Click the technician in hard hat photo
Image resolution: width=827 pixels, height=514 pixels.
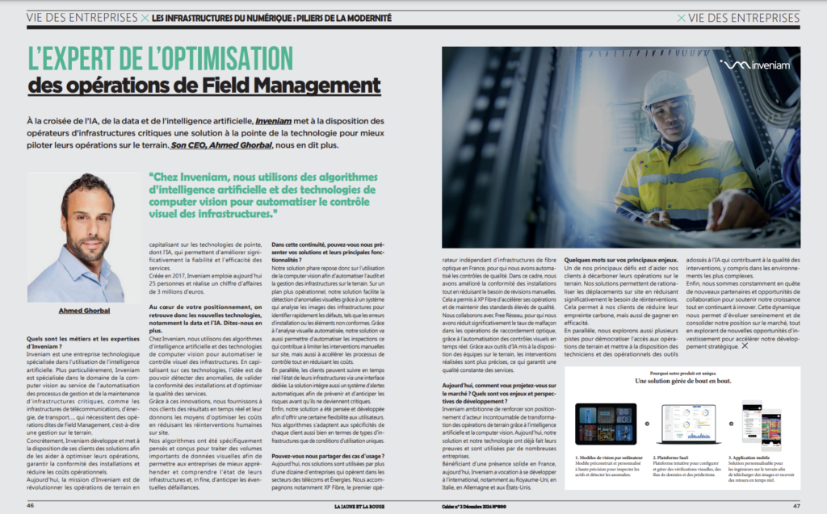621,147
